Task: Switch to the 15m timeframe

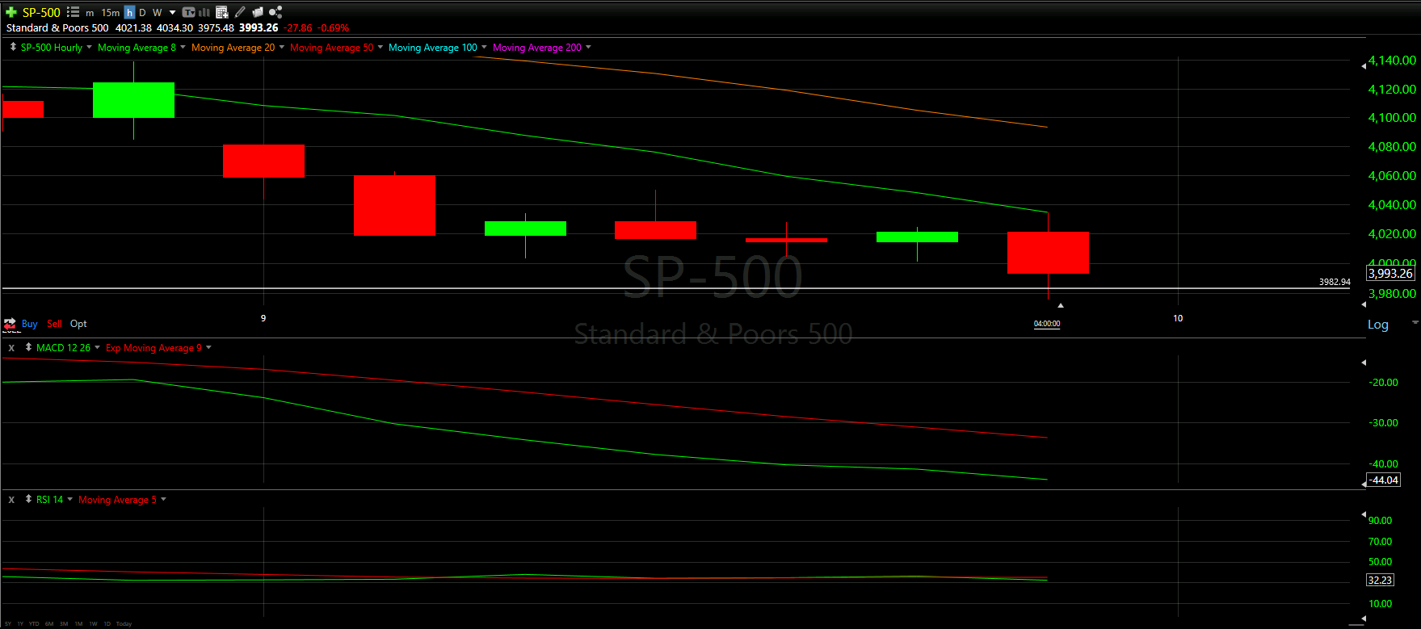Action: 111,13
